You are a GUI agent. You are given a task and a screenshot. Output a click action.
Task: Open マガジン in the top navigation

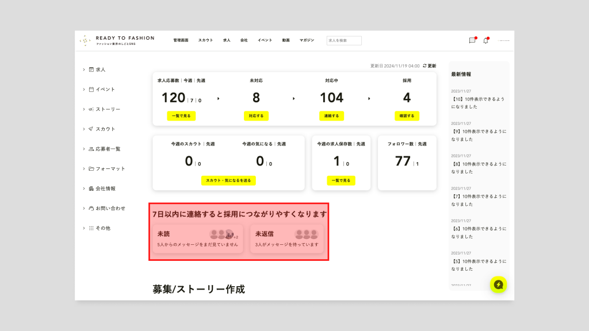click(x=307, y=40)
